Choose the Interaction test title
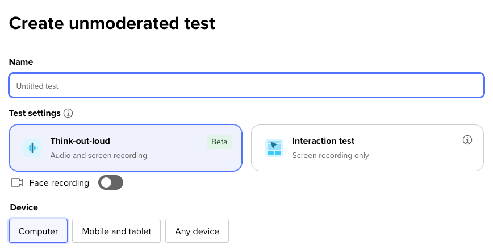Screen dimensions: 493x249 tap(323, 141)
